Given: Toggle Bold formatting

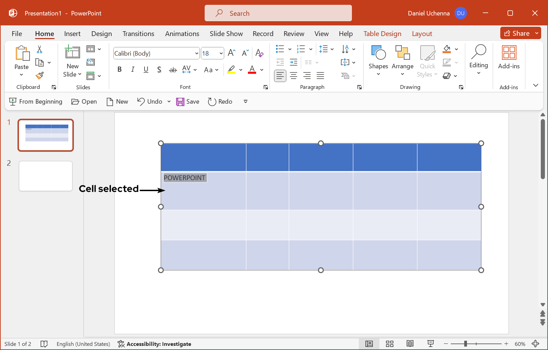Looking at the screenshot, I should [x=119, y=70].
